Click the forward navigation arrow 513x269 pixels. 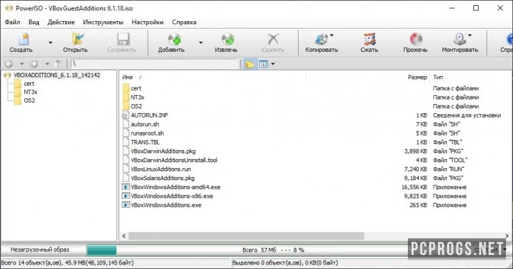(x=34, y=64)
